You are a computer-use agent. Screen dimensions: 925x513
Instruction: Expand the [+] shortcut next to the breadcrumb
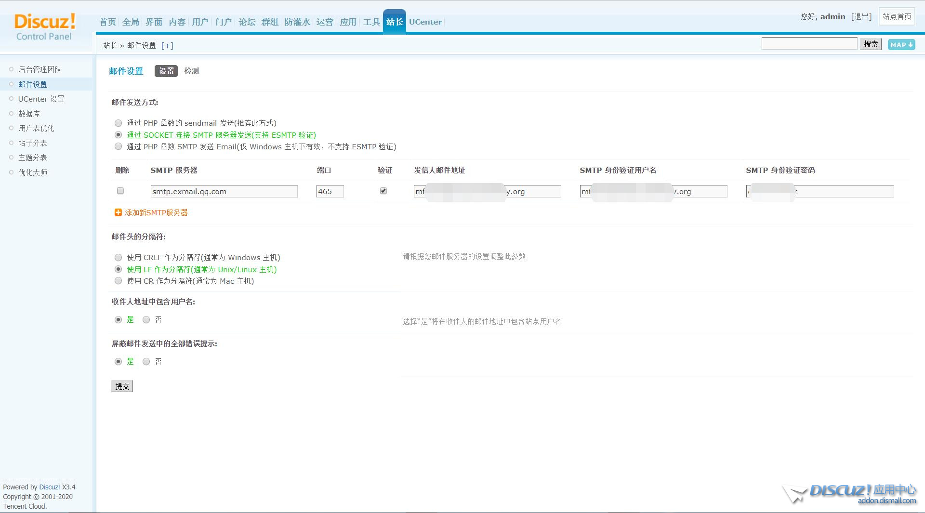click(167, 45)
